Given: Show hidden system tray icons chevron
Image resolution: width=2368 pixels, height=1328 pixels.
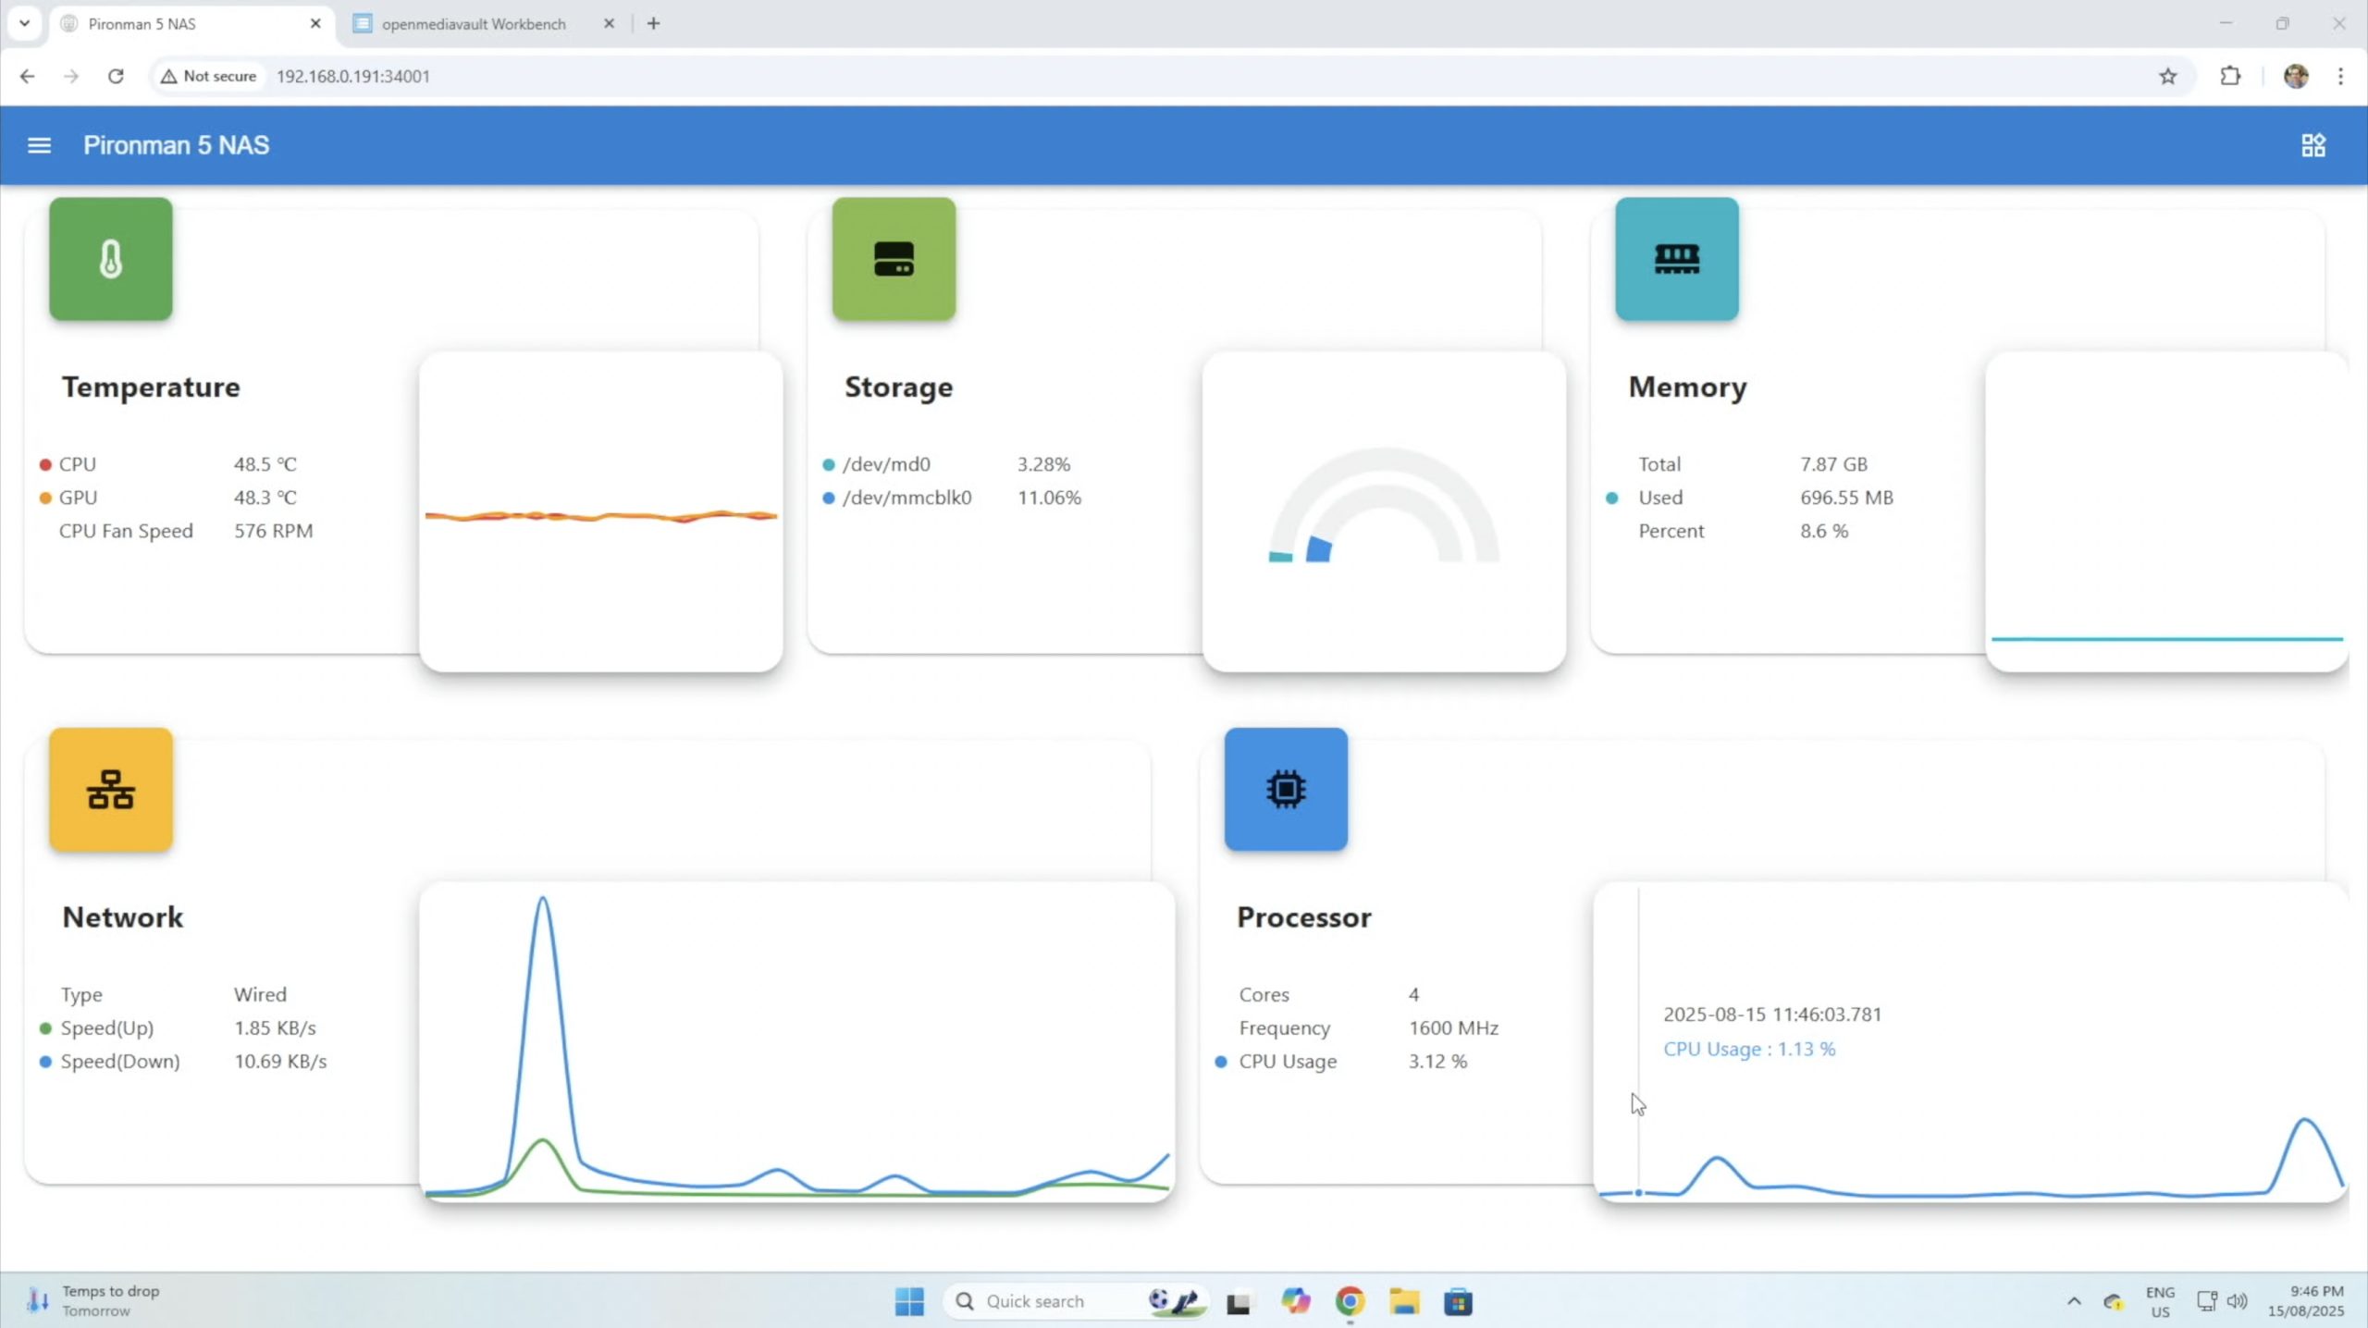Looking at the screenshot, I should pyautogui.click(x=2074, y=1301).
